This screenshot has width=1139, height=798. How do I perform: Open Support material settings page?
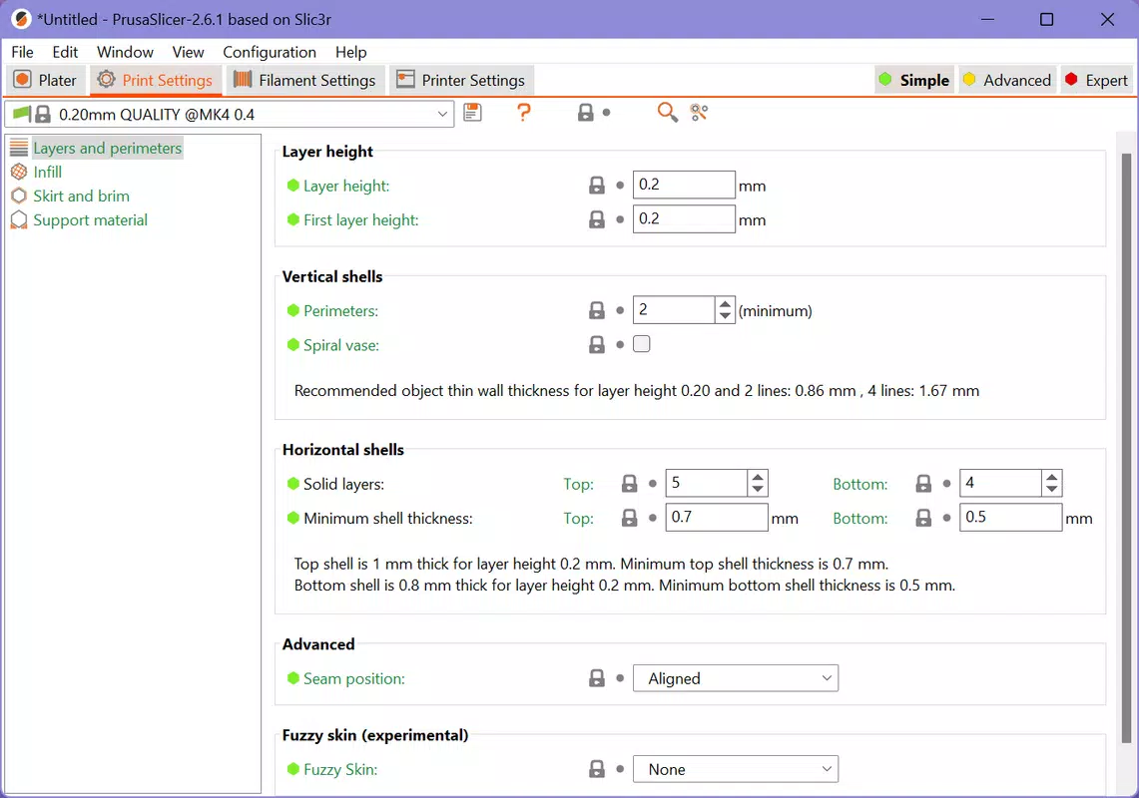pyautogui.click(x=90, y=220)
